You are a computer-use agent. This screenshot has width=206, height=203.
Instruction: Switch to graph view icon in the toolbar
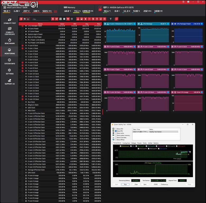tap(28, 19)
